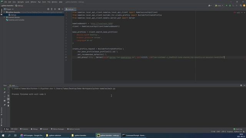Click Search Everywhere magnifier icon
Screen dimensions: 246x138
[x=241, y=6]
